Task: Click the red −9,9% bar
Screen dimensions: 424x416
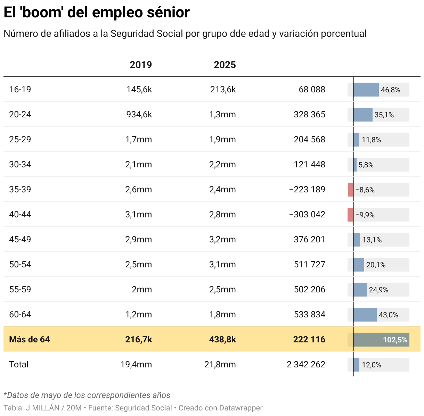Action: [x=350, y=215]
